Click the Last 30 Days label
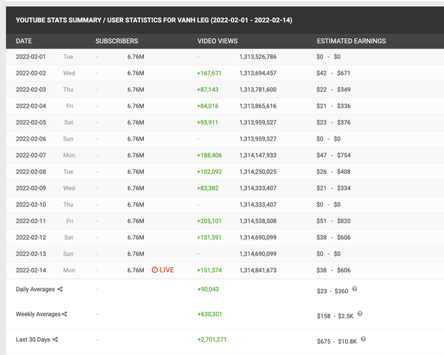The height and width of the screenshot is (355, 444). click(x=33, y=340)
